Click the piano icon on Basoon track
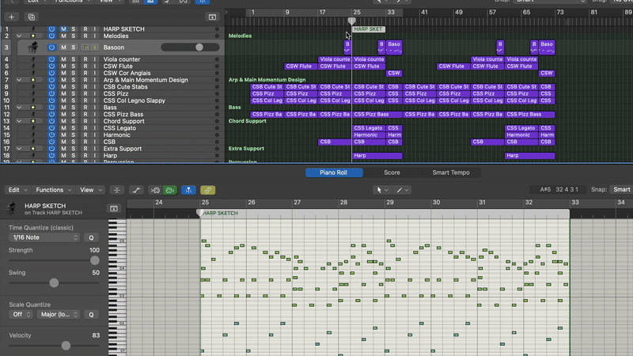This screenshot has height=356, width=633. point(33,47)
